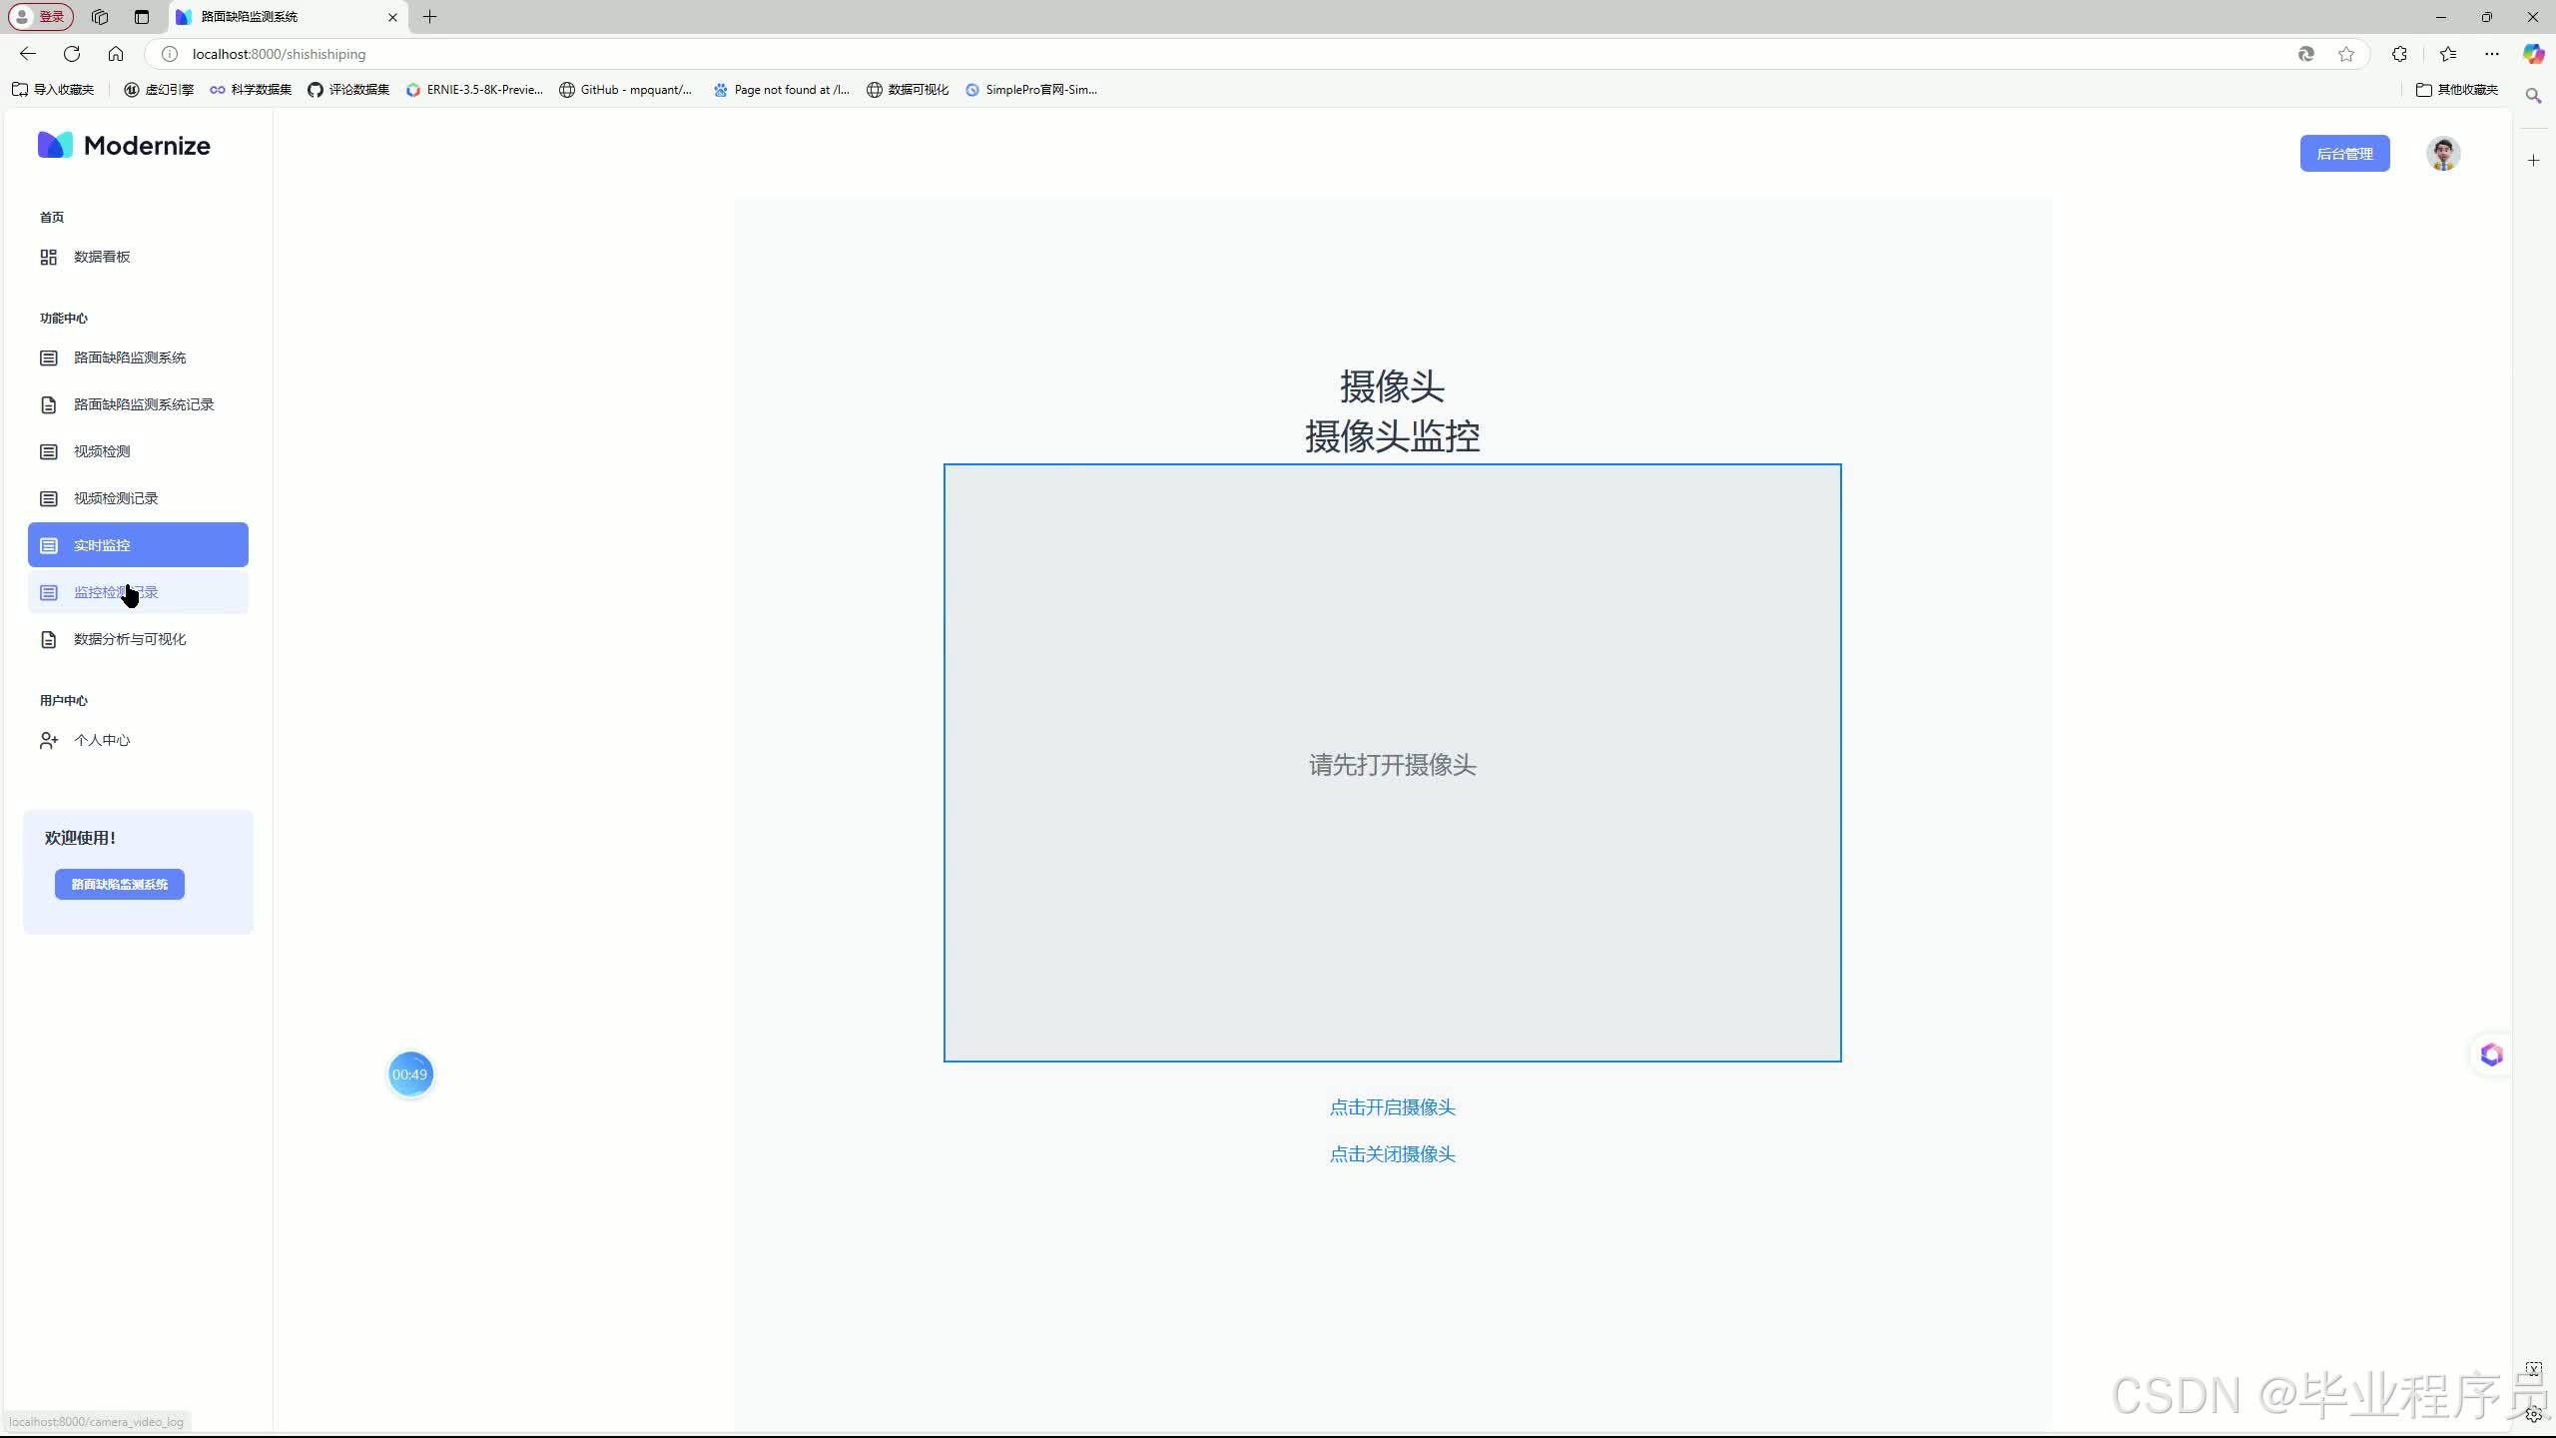The height and width of the screenshot is (1438, 2556).
Task: Click the browser refresh icon
Action: [71, 54]
